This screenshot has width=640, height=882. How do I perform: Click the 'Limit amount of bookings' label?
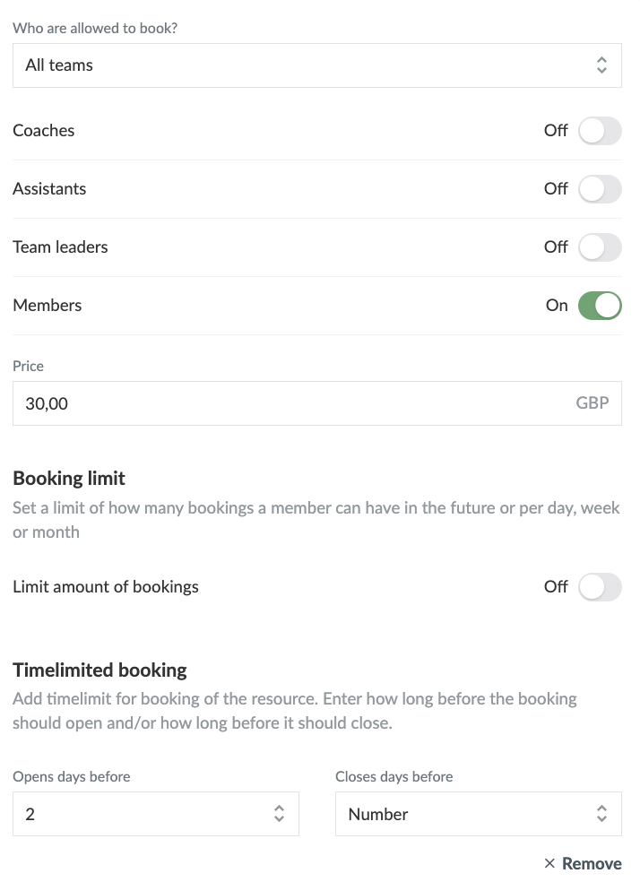(x=106, y=587)
